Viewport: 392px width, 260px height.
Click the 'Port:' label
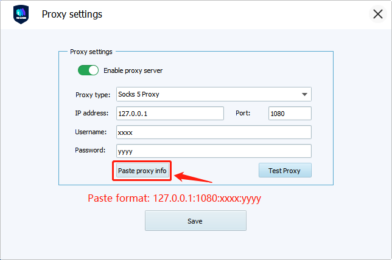click(x=242, y=113)
